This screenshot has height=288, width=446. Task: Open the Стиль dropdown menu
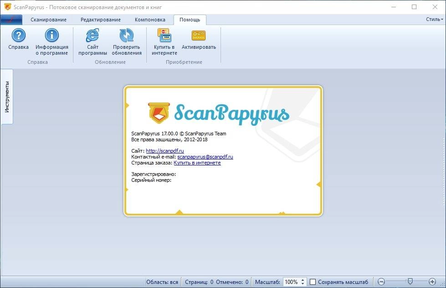[434, 19]
